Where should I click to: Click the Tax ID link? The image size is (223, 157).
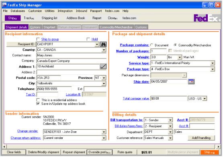tap(31, 94)
